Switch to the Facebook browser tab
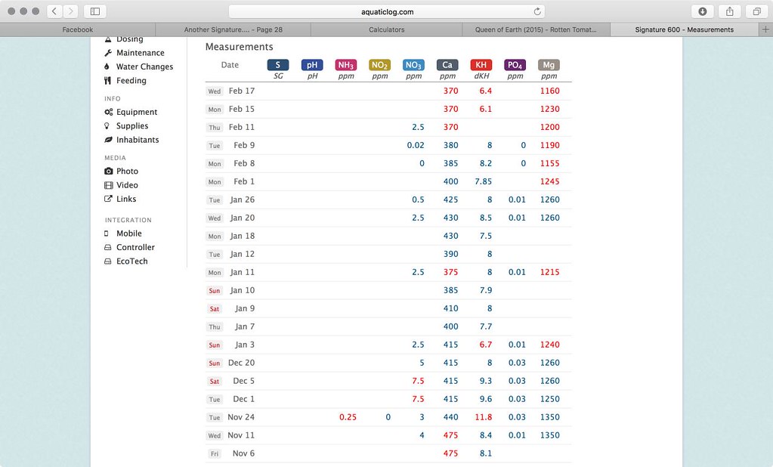This screenshot has width=773, height=467. pyautogui.click(x=77, y=29)
